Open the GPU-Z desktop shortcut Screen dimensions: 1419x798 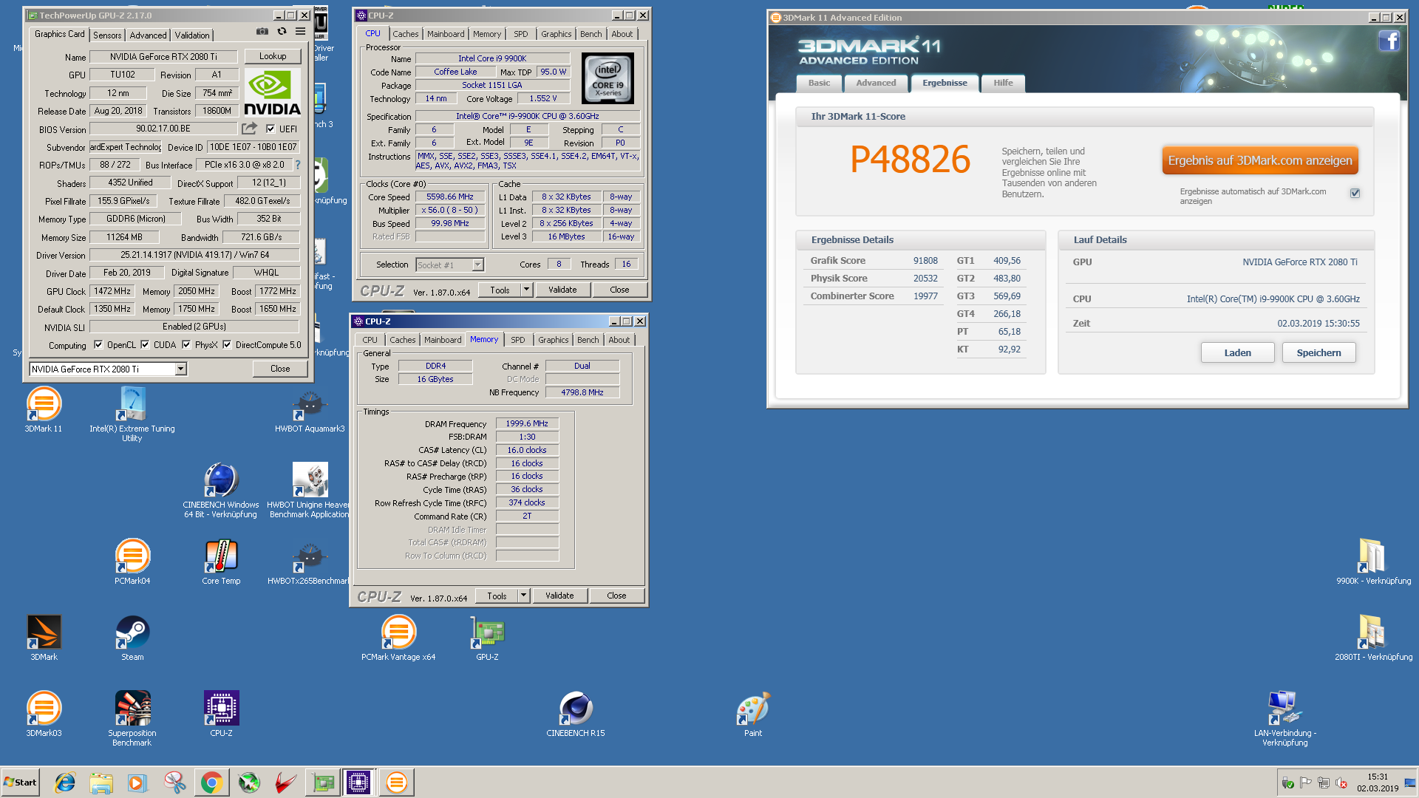pos(487,638)
